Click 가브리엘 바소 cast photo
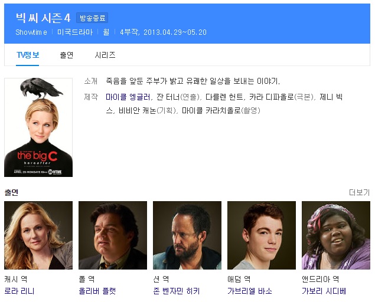 [x=262, y=235]
